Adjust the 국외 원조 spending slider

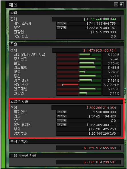point(79,85)
